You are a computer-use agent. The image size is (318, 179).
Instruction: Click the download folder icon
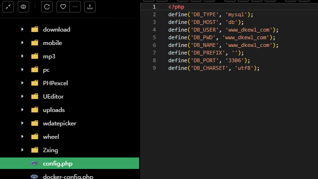click(35, 29)
